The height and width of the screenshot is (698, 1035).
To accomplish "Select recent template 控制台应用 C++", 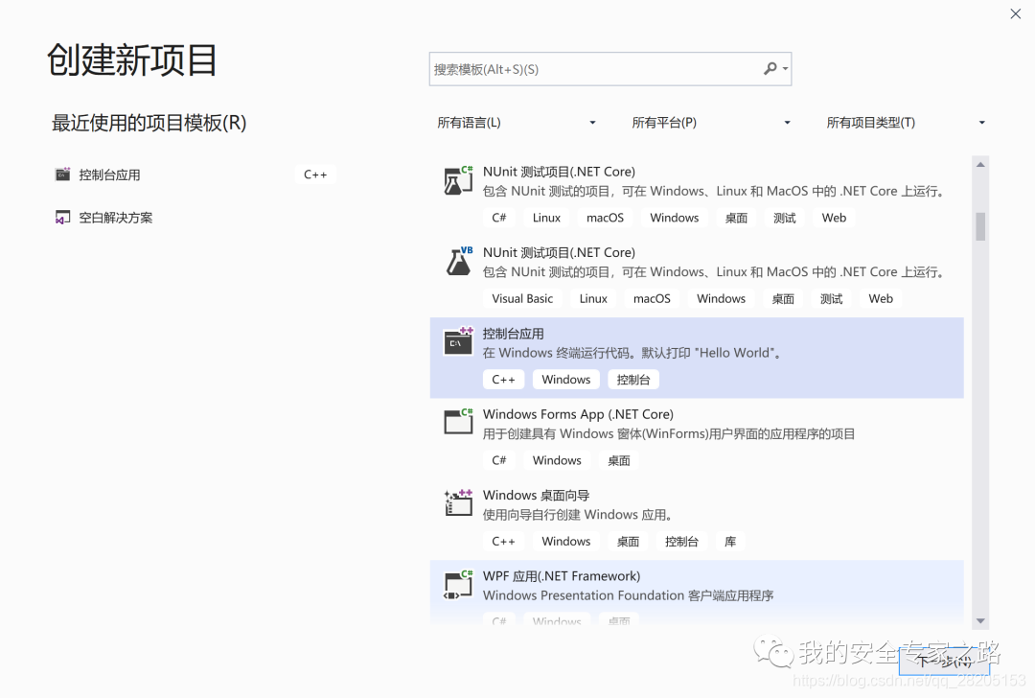I will click(x=195, y=175).
